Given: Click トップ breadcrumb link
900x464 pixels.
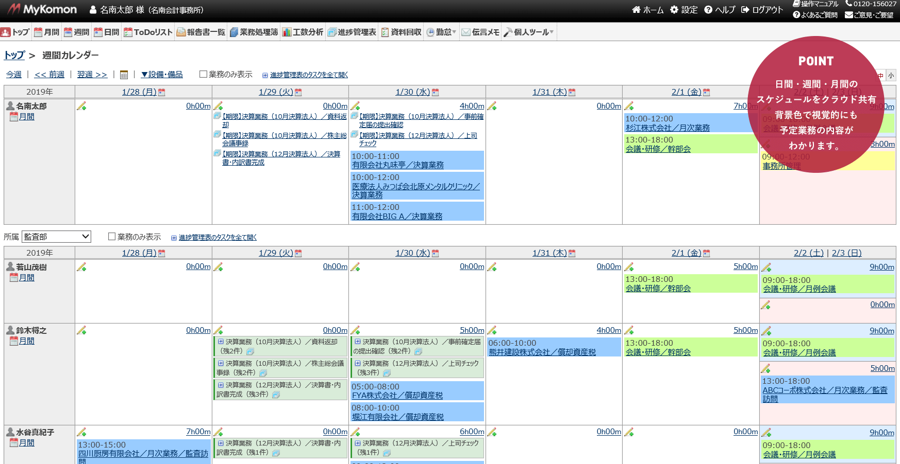Looking at the screenshot, I should click(x=14, y=55).
